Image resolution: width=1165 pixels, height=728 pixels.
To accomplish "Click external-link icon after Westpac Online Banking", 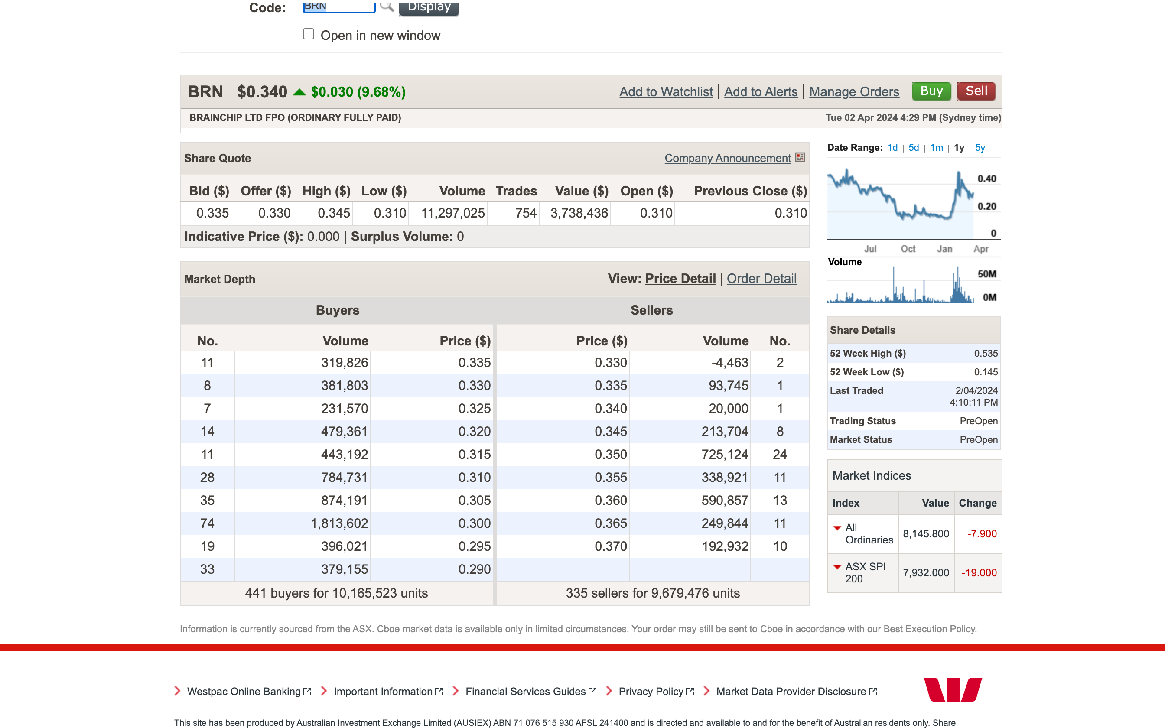I will click(x=308, y=692).
